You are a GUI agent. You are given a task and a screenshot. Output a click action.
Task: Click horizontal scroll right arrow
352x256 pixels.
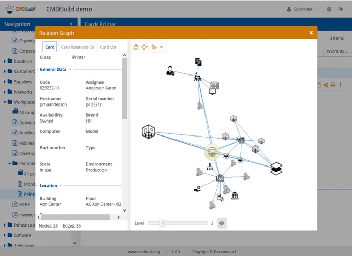tap(119, 217)
